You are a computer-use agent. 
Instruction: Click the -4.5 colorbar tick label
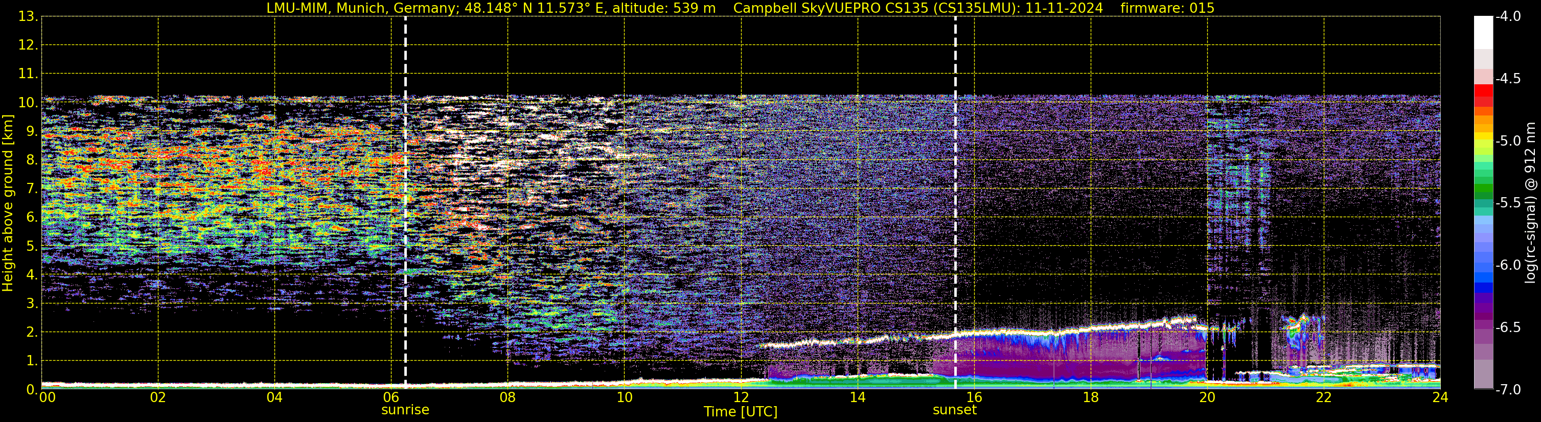pyautogui.click(x=1508, y=78)
